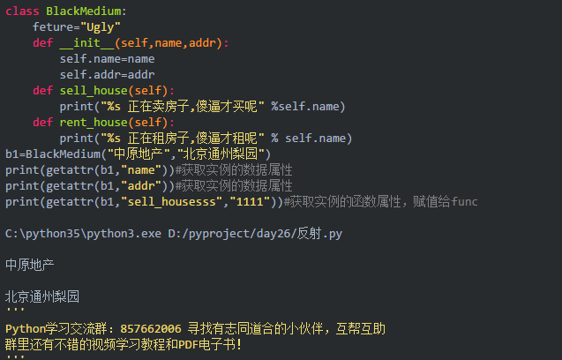Click the "Ugly" string value

(99, 26)
